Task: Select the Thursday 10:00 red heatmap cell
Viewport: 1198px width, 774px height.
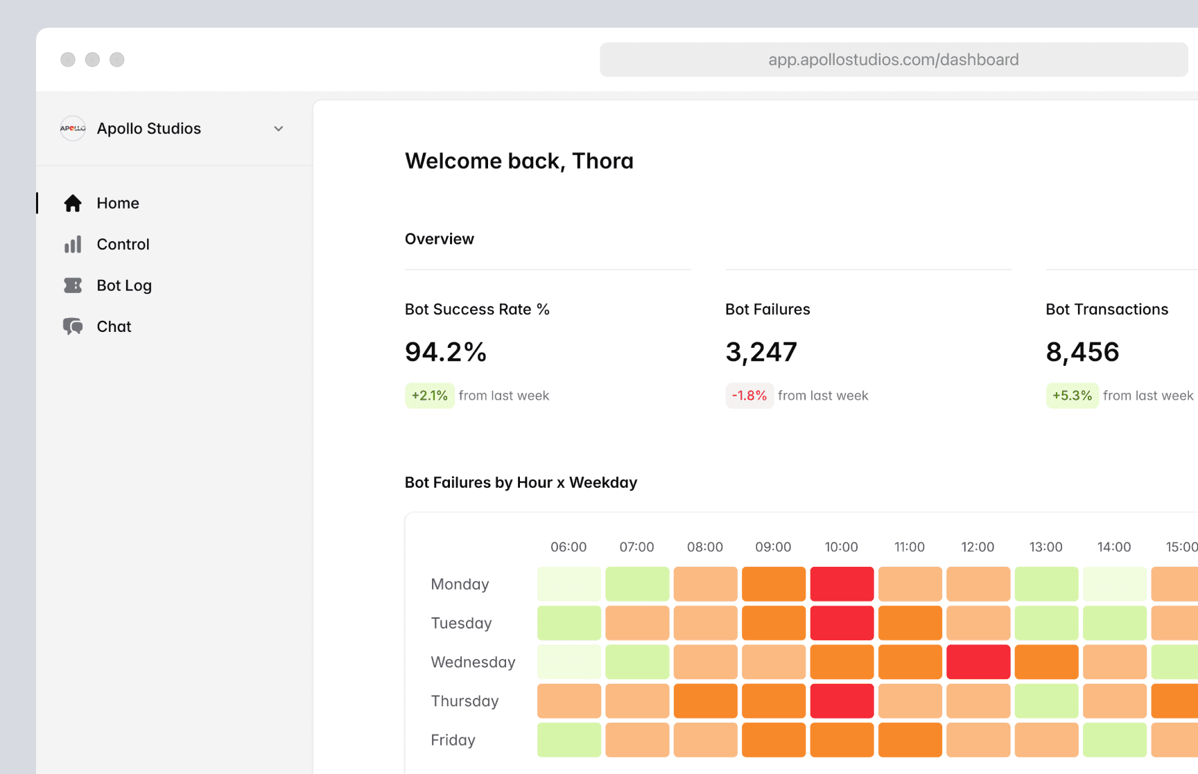Action: (842, 701)
